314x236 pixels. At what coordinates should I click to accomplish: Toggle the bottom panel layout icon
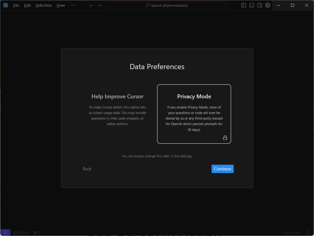[252, 6]
